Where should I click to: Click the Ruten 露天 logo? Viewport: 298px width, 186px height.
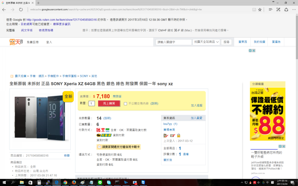(16, 42)
